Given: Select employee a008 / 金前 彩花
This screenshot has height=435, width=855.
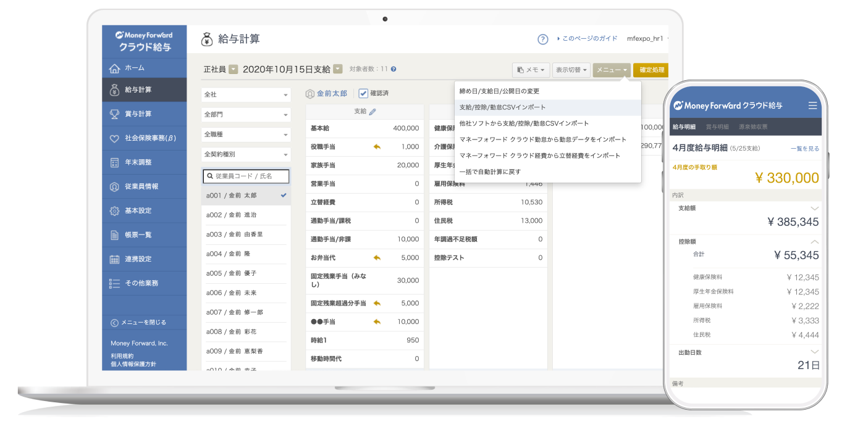Looking at the screenshot, I should [x=246, y=331].
